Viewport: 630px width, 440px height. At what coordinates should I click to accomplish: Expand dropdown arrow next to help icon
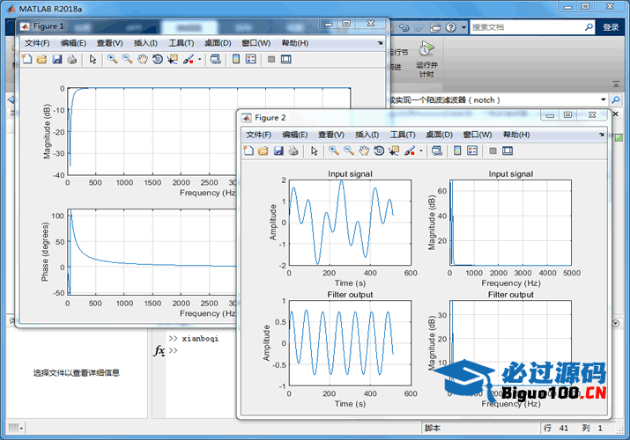pos(463,27)
